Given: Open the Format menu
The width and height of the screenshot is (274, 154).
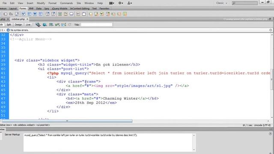Looking at the screenshot, I should [x=52, y=3].
